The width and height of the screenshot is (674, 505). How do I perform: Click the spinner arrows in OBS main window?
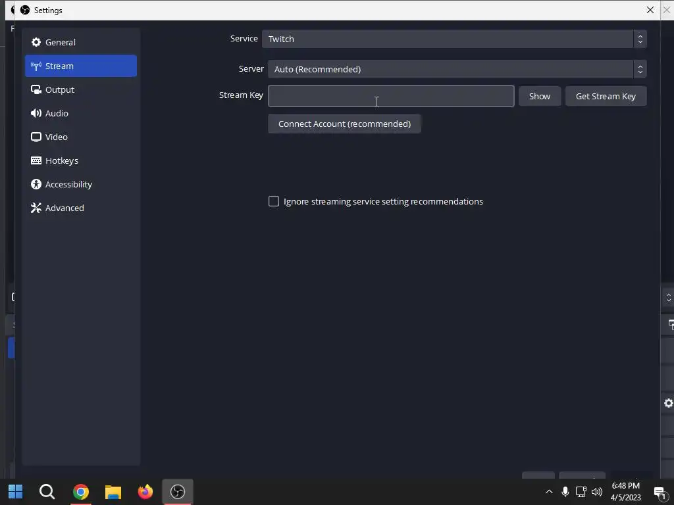pyautogui.click(x=669, y=297)
